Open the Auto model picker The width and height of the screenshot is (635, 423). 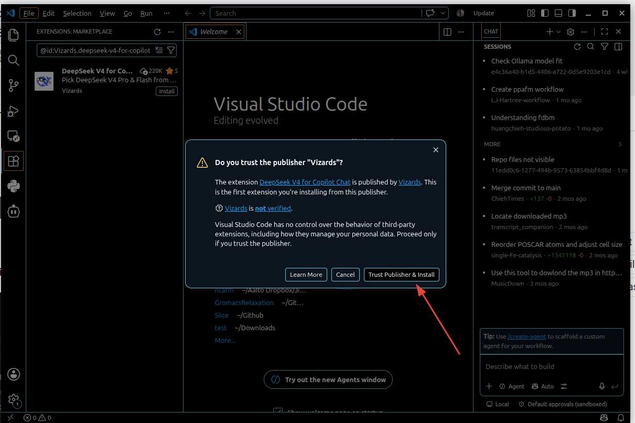[x=543, y=386]
